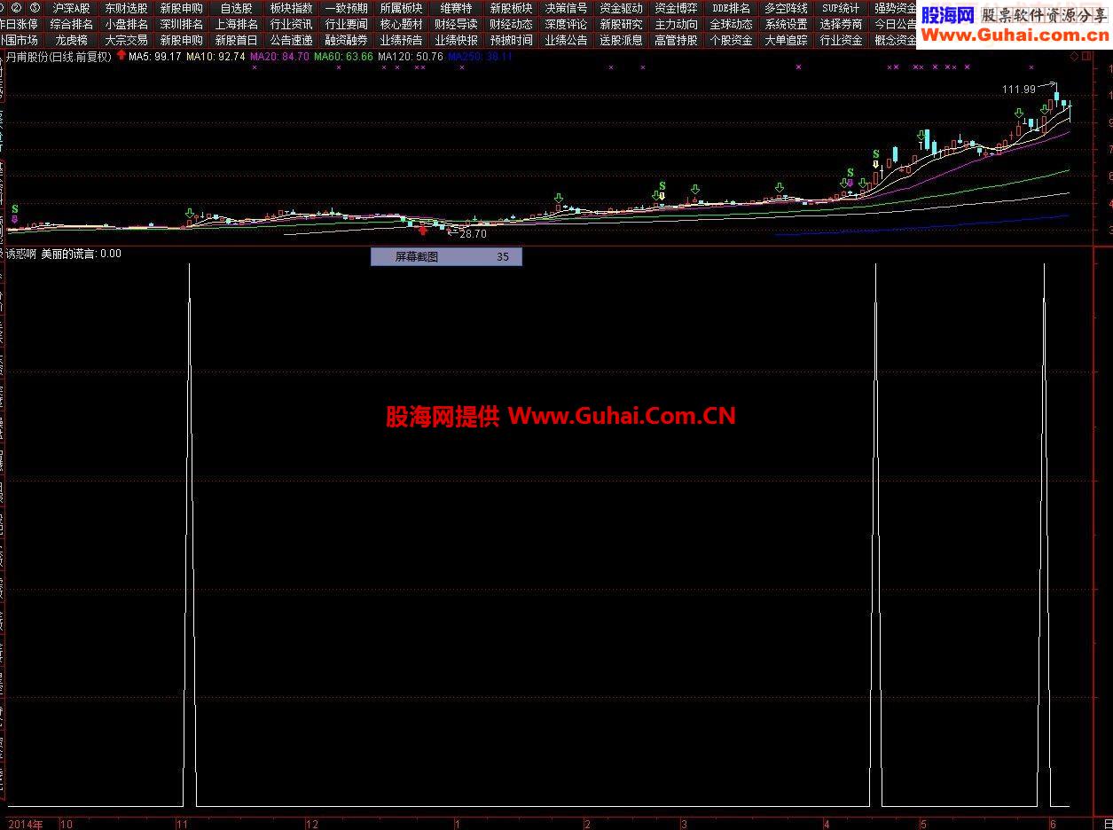Open 预披时间 button
This screenshot has width=1113, height=830.
[x=512, y=40]
